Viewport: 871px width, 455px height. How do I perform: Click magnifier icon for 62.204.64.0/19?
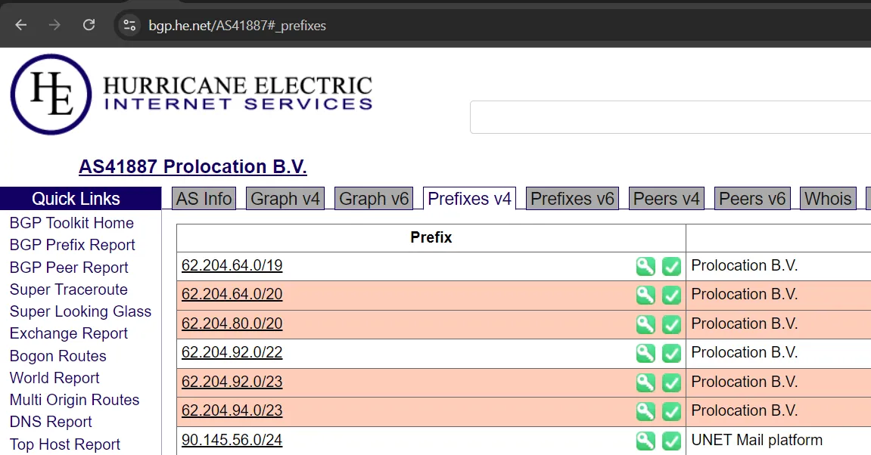[x=645, y=266]
